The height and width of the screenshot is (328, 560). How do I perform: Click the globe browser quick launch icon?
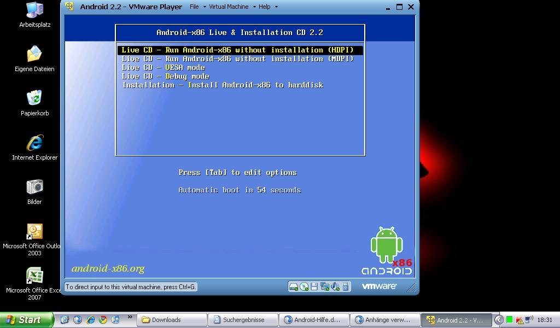(78, 320)
